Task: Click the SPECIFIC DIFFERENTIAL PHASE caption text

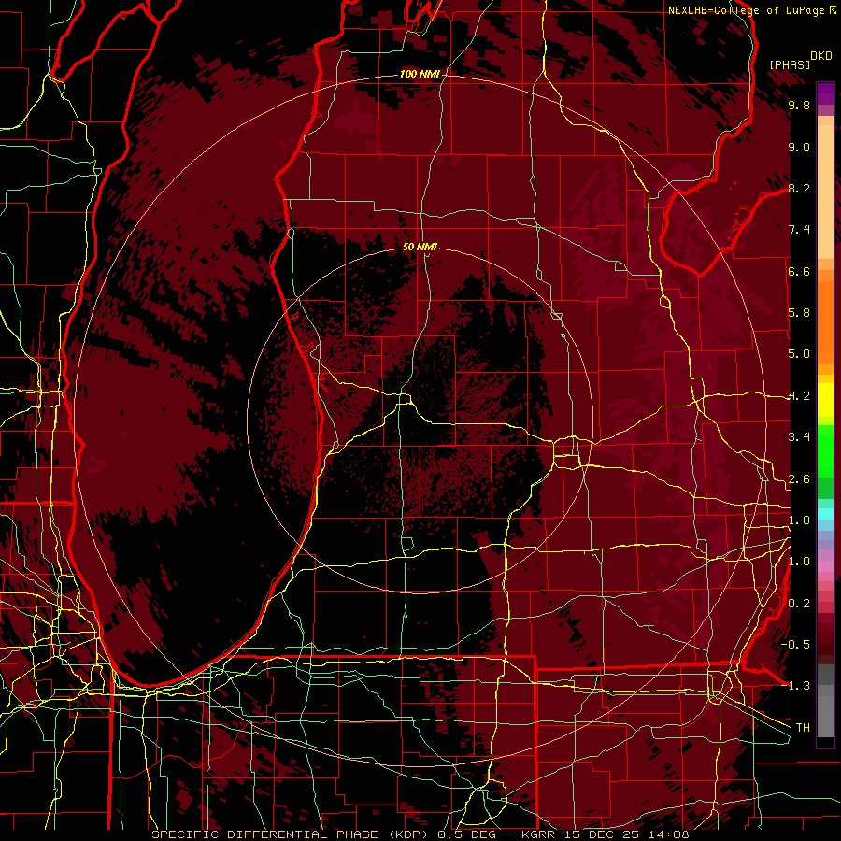Action: pyautogui.click(x=266, y=834)
